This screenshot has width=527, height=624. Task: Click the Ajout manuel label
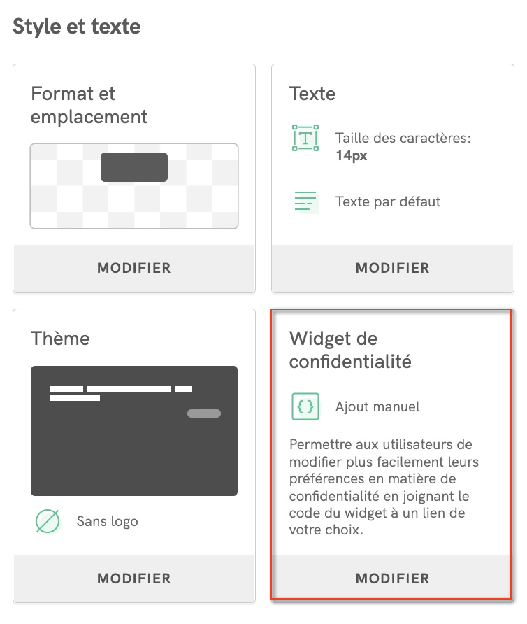tap(377, 406)
